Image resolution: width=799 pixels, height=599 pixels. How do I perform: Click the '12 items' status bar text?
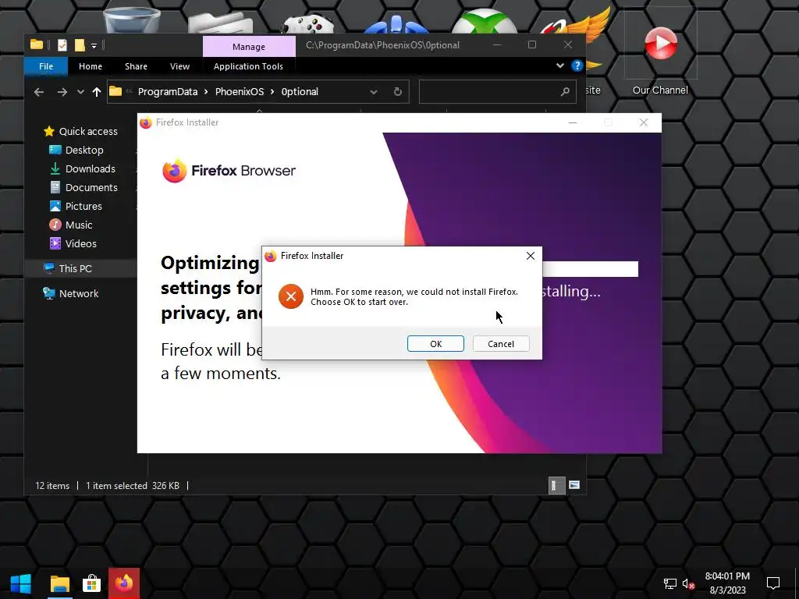point(52,486)
